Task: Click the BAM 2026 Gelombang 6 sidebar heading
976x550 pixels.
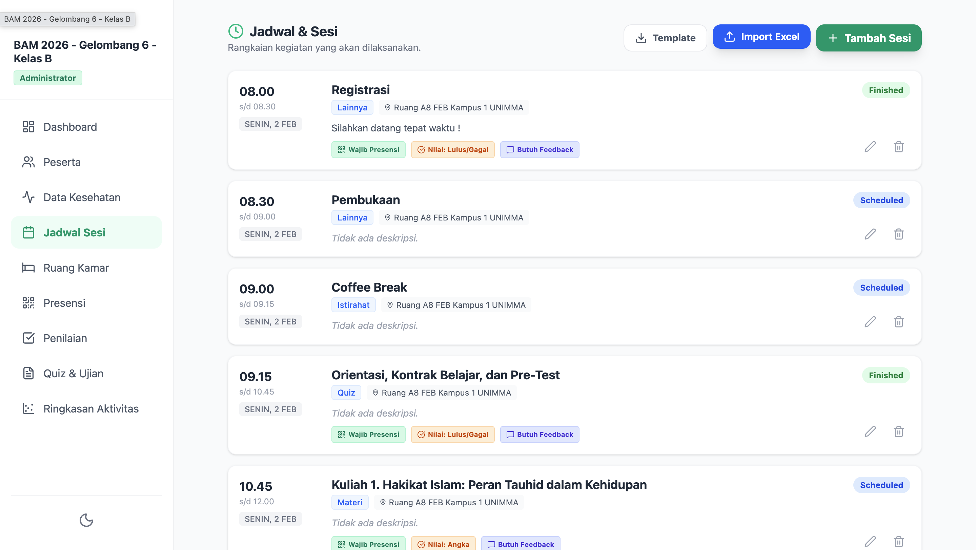Action: coord(85,51)
